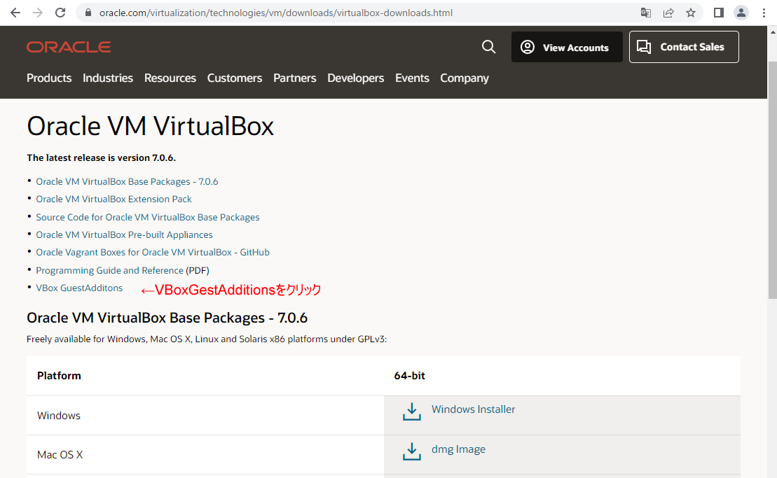Open Oracle Vagrant Boxes GitHub link

pyautogui.click(x=153, y=253)
